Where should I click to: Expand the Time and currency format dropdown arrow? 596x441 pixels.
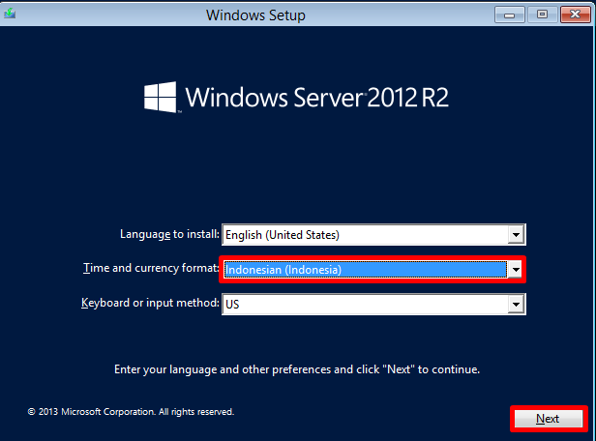tap(517, 270)
